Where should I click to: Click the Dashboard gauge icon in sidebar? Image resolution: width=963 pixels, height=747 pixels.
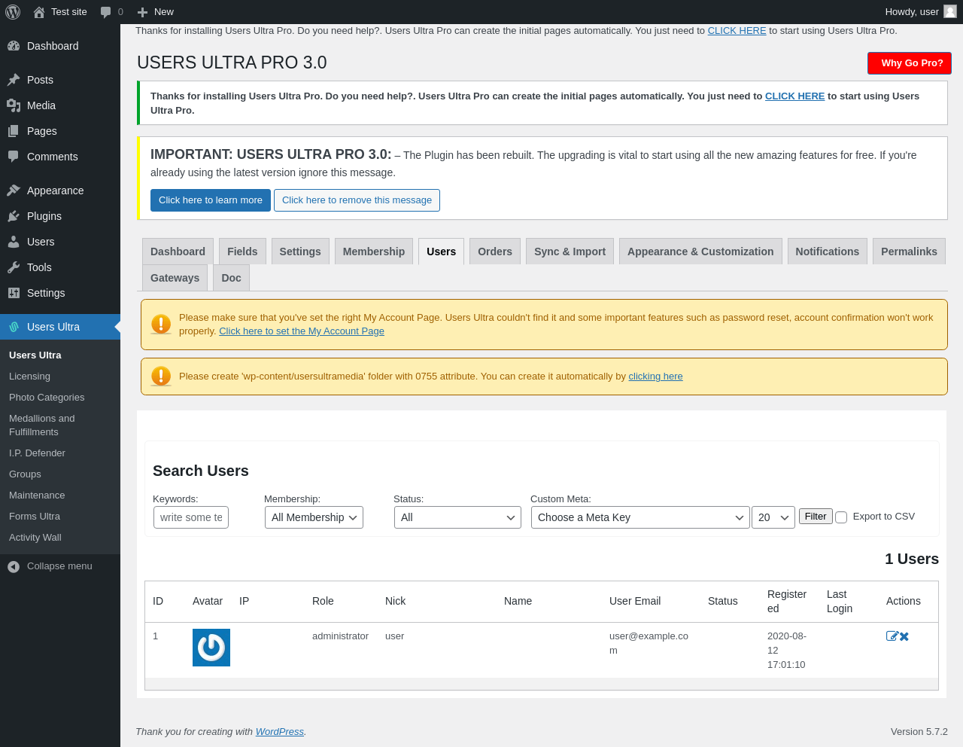14,46
